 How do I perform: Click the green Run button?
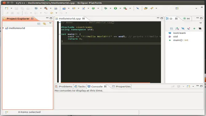click(x=115, y=8)
